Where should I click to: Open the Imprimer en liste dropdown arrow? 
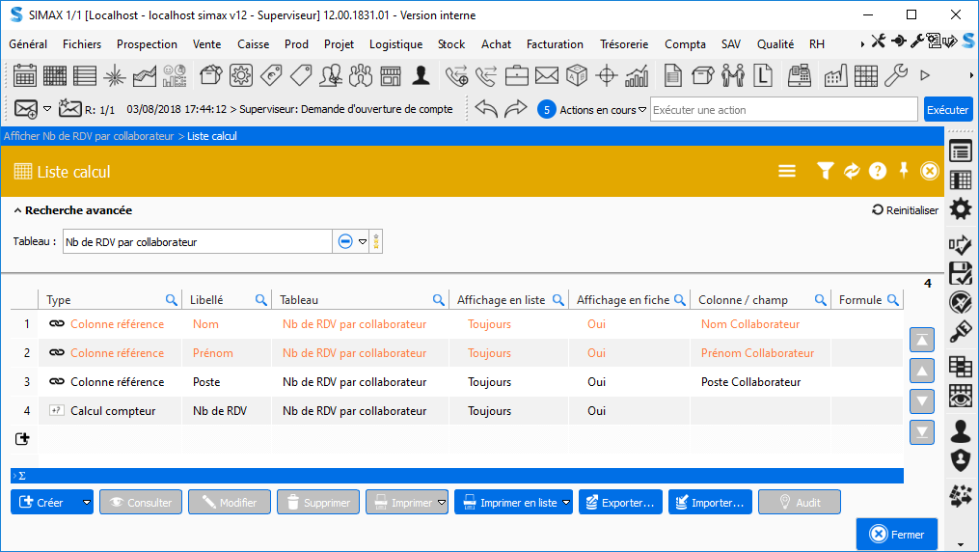point(565,503)
